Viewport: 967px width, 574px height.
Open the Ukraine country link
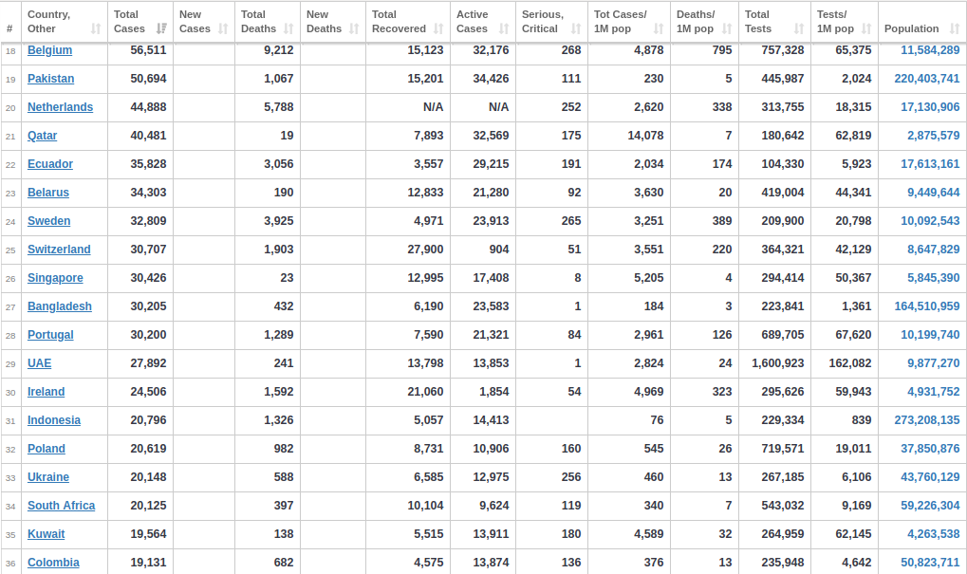(48, 476)
